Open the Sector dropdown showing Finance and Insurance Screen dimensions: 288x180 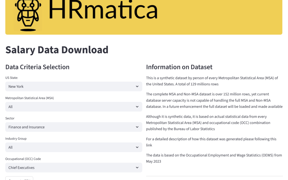(74, 127)
